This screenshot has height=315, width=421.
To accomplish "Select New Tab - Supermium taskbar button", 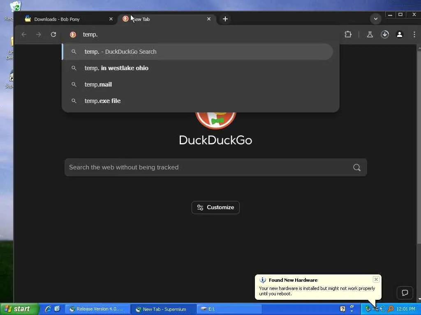I will pyautogui.click(x=164, y=309).
